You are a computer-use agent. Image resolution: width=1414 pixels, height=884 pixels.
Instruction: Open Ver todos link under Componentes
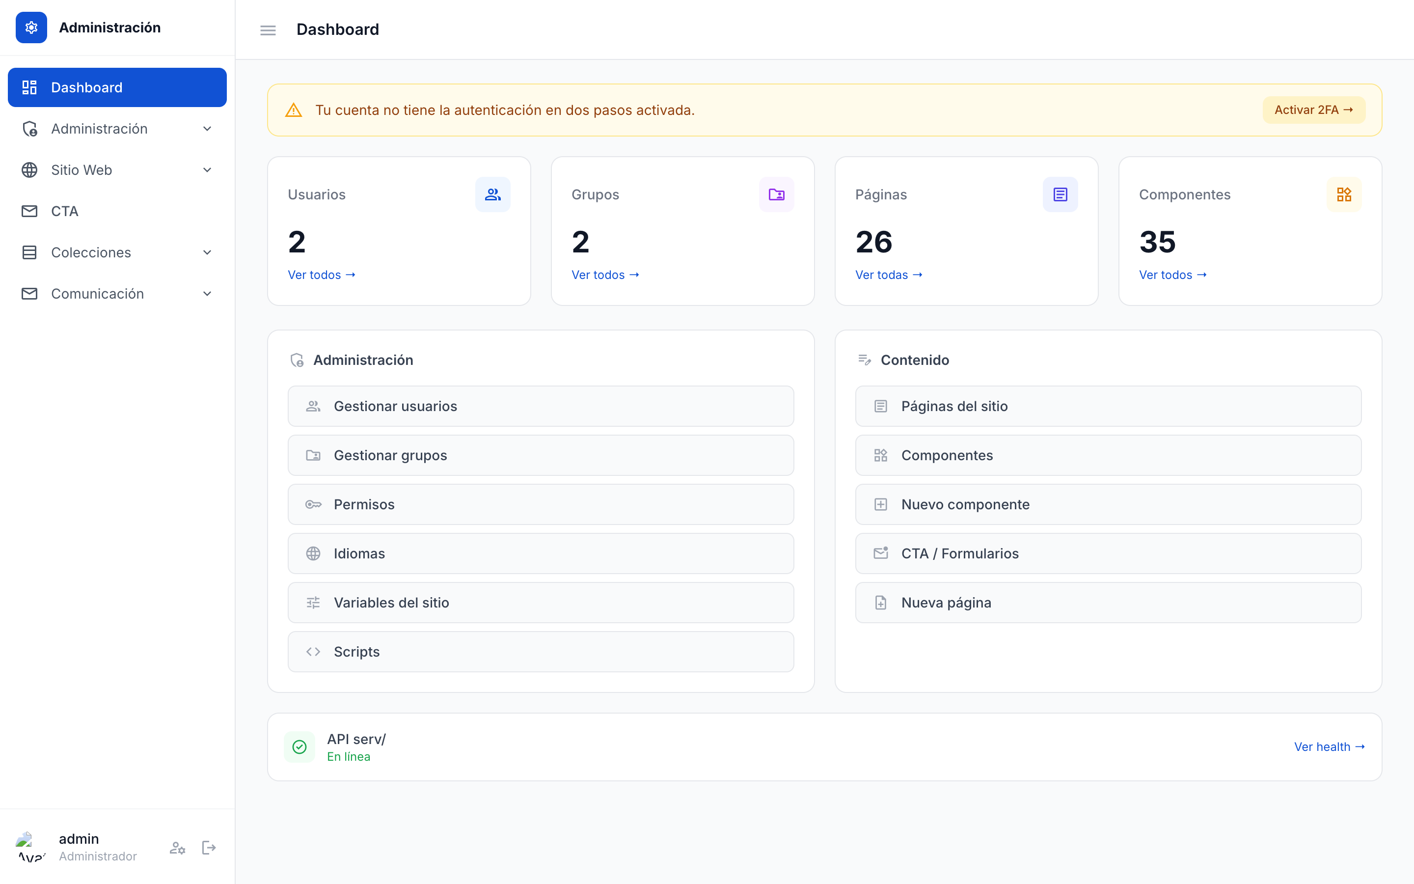(1172, 275)
